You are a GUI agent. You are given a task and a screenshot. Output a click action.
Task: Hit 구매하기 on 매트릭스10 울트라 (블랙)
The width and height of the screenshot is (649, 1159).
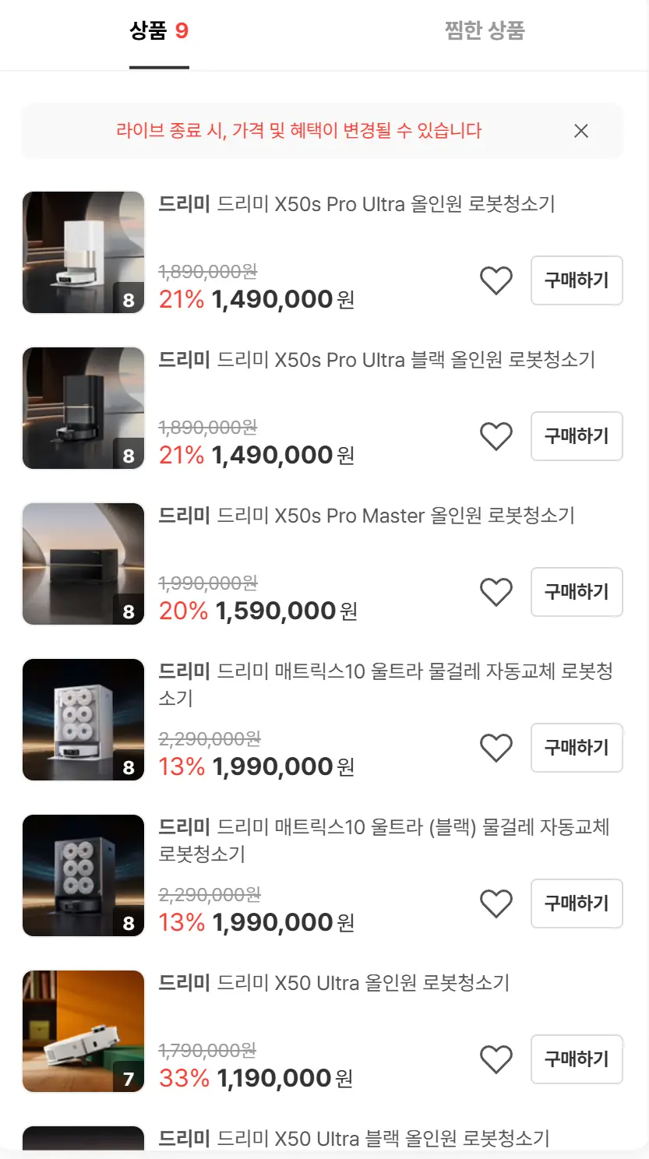[x=577, y=904]
